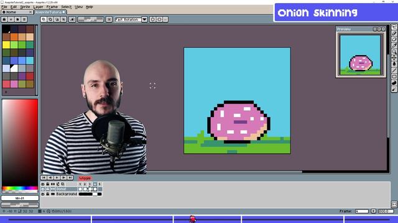Play animation in Preview window
This screenshot has width=398, height=223.
(379, 29)
